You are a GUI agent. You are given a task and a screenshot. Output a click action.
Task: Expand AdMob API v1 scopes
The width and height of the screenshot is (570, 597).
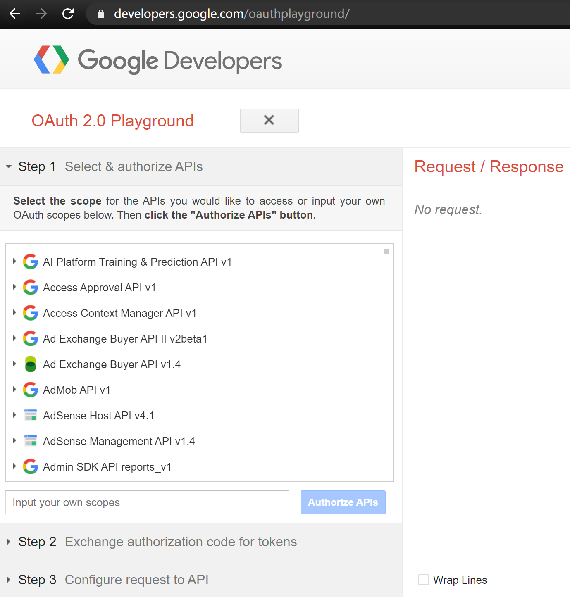coord(14,389)
